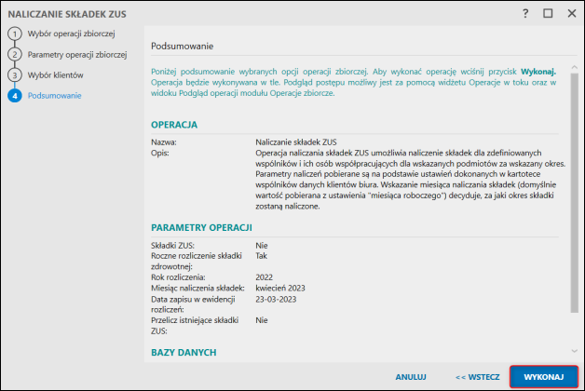Click the value Naliczanie składek ZUS
The image size is (585, 391).
[x=296, y=142]
